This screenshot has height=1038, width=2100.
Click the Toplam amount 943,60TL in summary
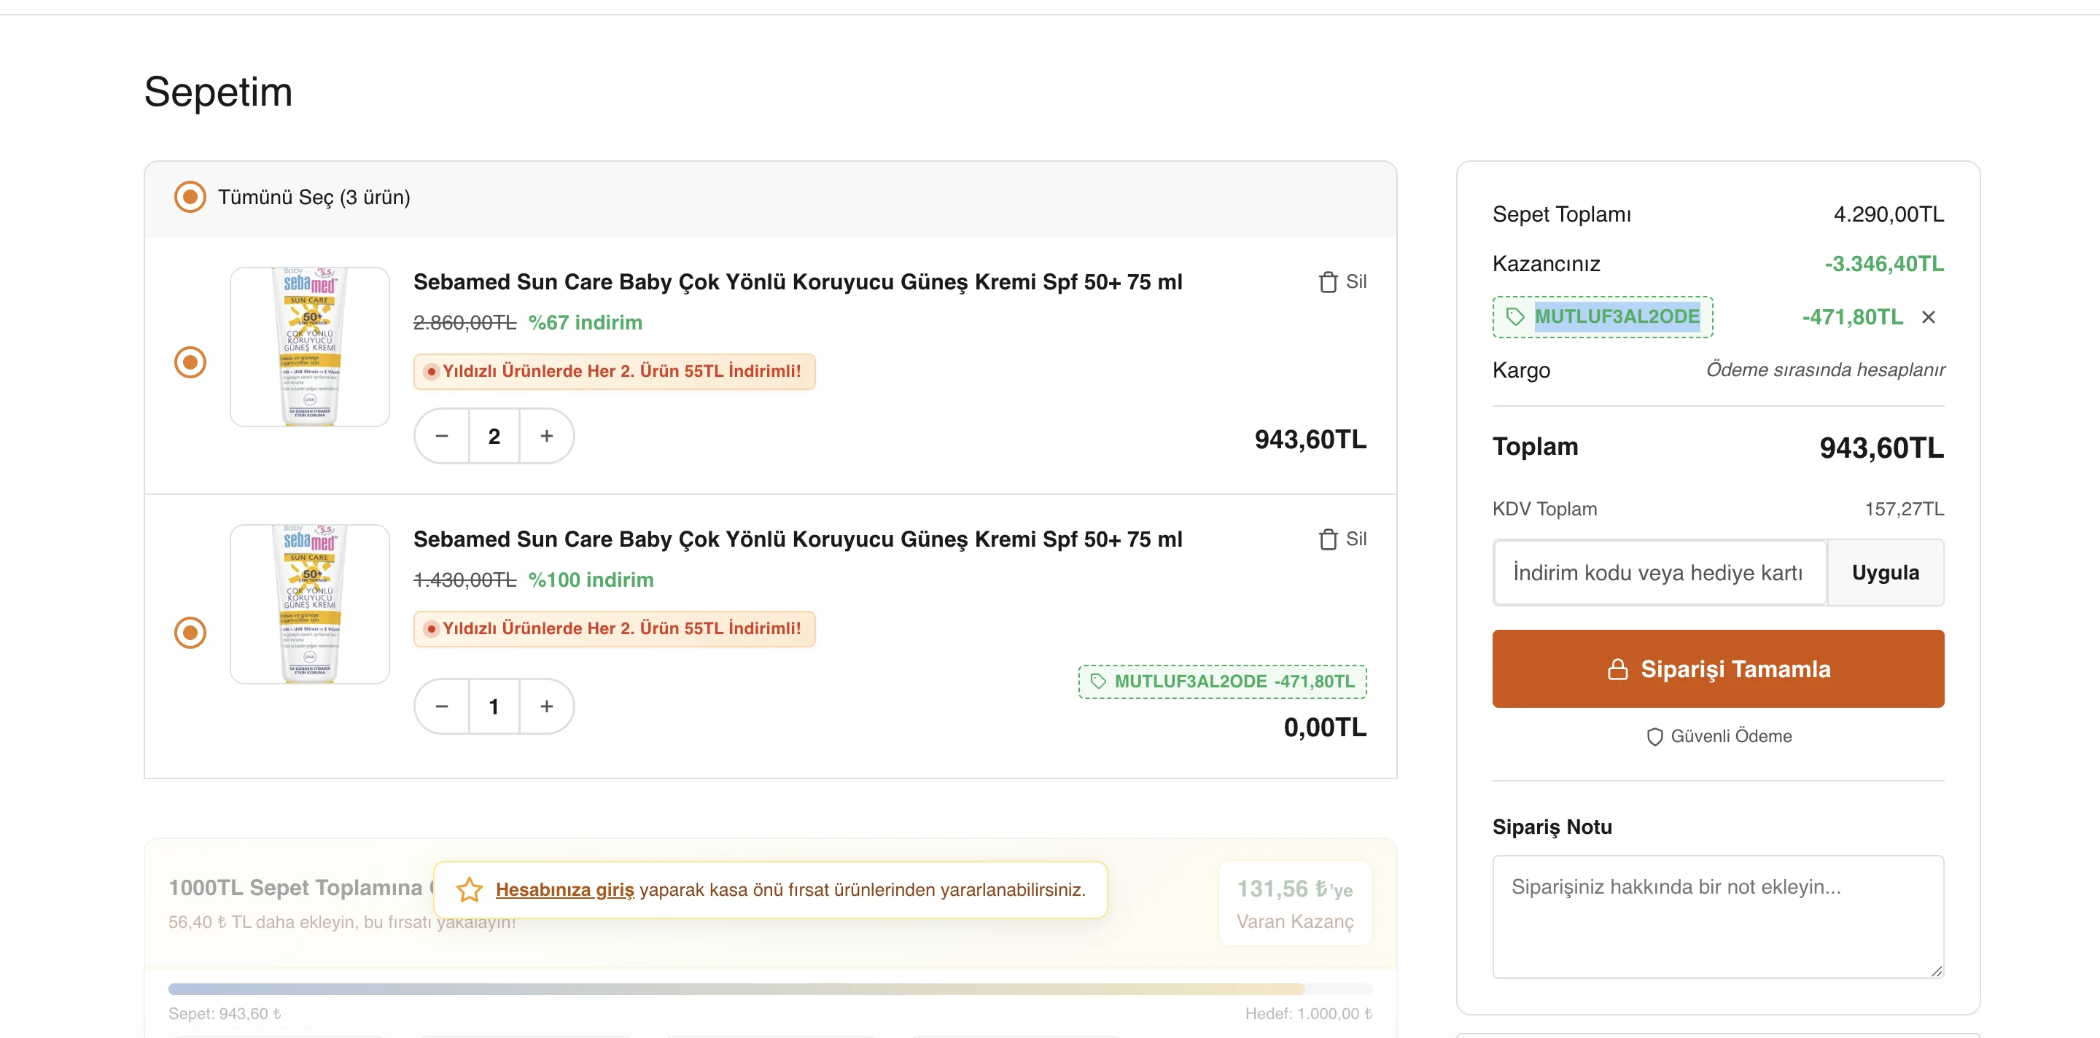click(1881, 448)
